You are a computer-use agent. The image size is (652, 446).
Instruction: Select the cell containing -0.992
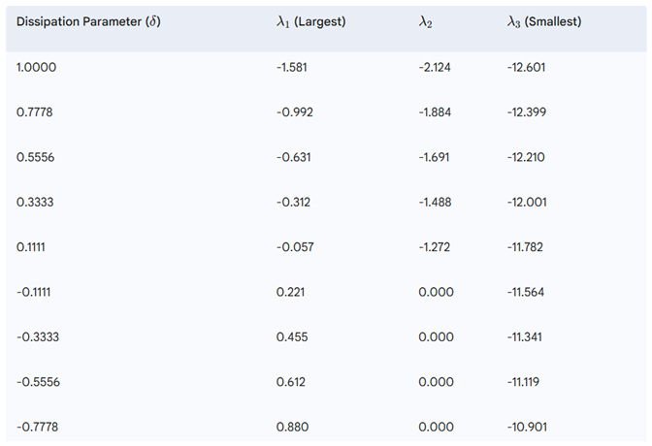[x=295, y=111]
